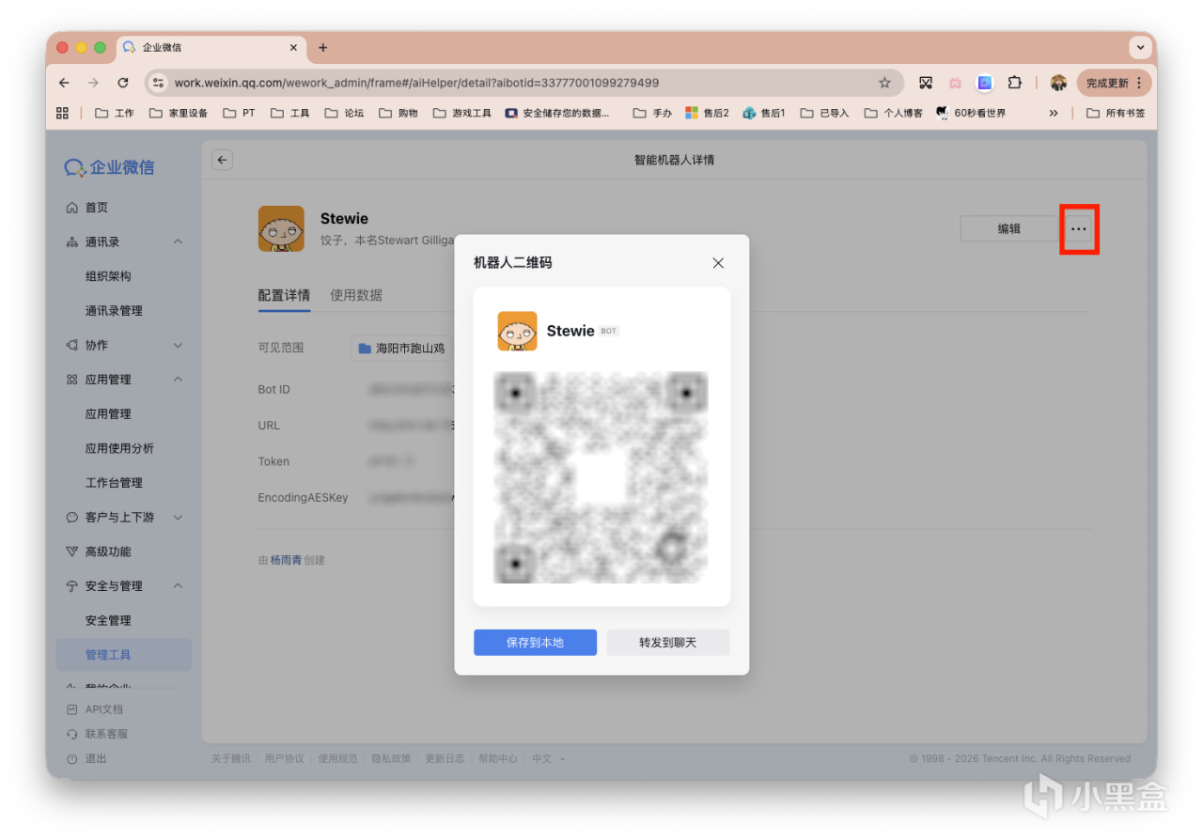The width and height of the screenshot is (1203, 840).
Task: Collapse the 通讯录 section chevron
Action: [x=178, y=242]
